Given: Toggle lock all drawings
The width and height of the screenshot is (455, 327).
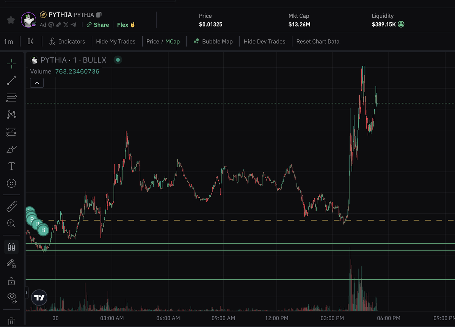Looking at the screenshot, I should pyautogui.click(x=11, y=281).
